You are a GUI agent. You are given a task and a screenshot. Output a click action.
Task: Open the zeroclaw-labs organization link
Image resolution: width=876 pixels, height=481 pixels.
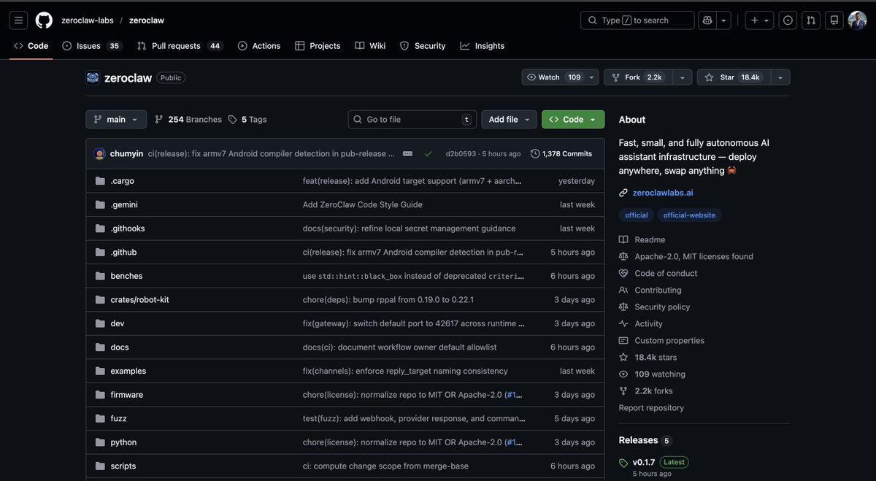click(88, 20)
